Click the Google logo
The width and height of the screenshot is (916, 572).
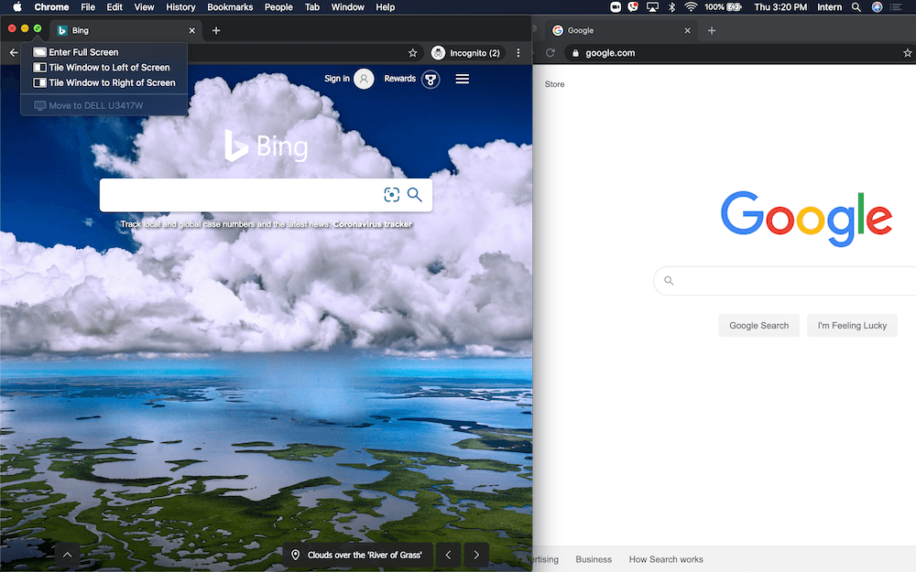click(x=806, y=219)
